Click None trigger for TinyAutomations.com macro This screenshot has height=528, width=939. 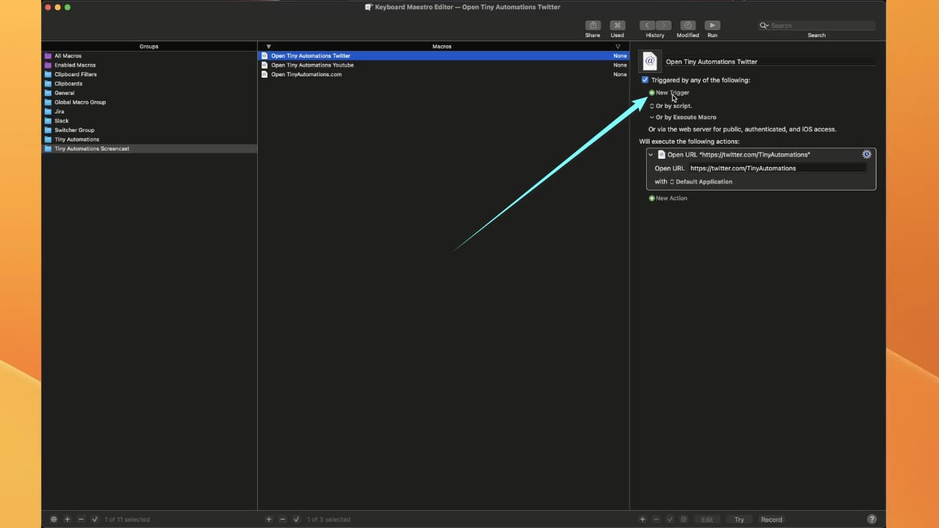point(620,74)
